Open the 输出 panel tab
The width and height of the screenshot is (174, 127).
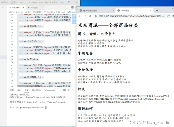pos(19,90)
